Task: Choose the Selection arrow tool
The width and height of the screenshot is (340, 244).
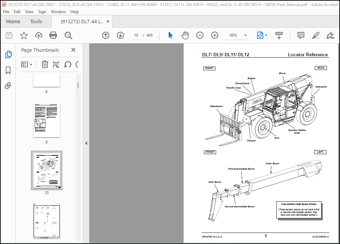Action: 170,35
